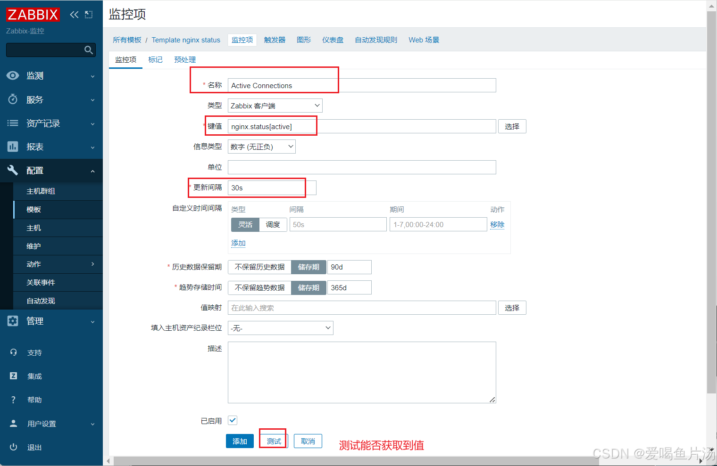Image resolution: width=717 pixels, height=466 pixels.
Task: Focus the 更新间隔 field with 30s
Action: [272, 188]
